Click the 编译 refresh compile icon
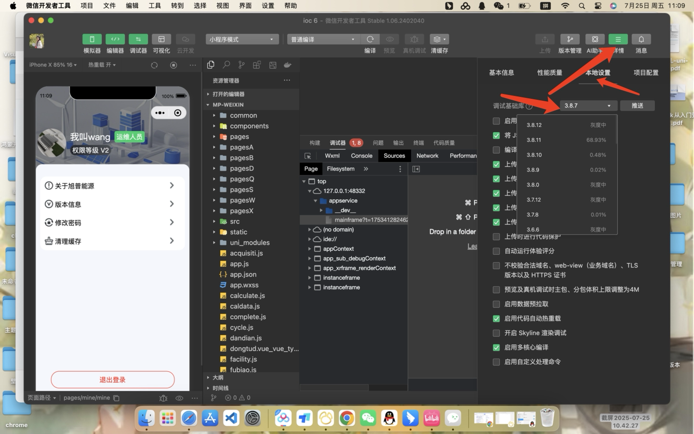This screenshot has height=434, width=694. pyautogui.click(x=370, y=40)
